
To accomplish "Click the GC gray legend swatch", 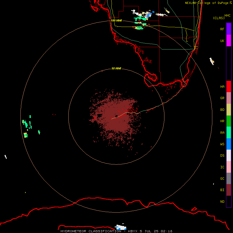I will [x=229, y=178].
